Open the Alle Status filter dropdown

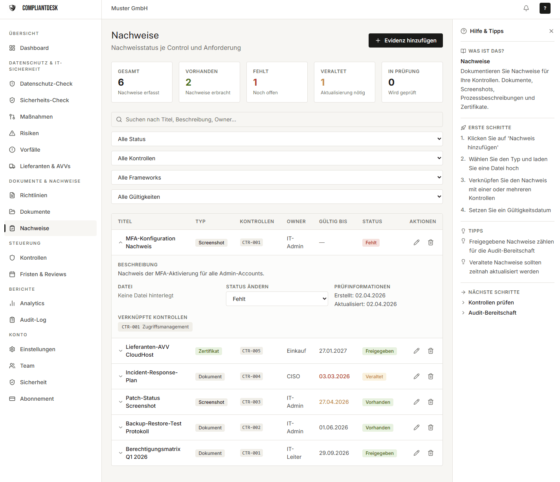(x=277, y=139)
